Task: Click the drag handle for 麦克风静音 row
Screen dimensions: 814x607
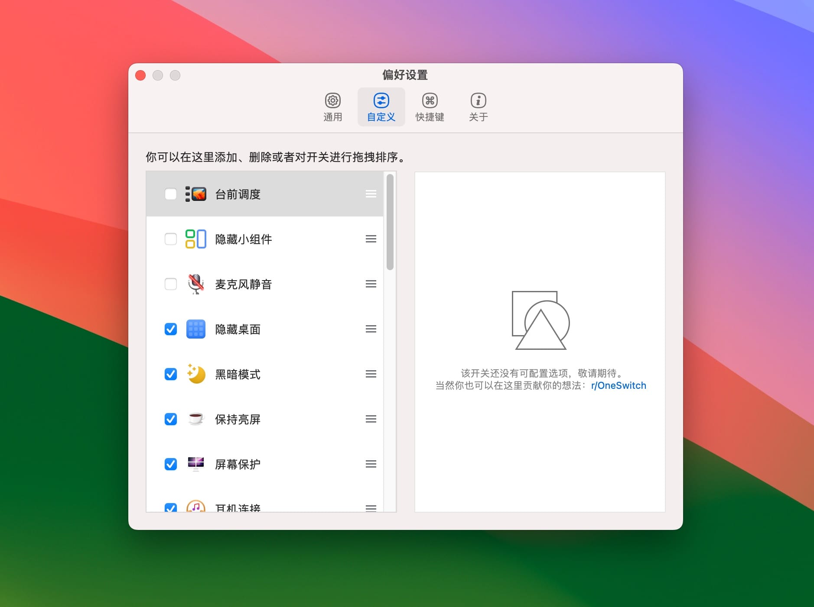Action: [x=371, y=284]
